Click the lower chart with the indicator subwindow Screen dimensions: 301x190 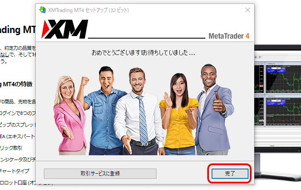coord(283,110)
